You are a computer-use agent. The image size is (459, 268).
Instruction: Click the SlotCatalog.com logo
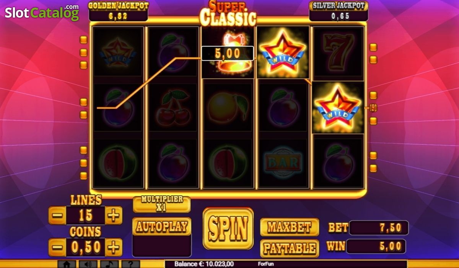[x=42, y=13]
